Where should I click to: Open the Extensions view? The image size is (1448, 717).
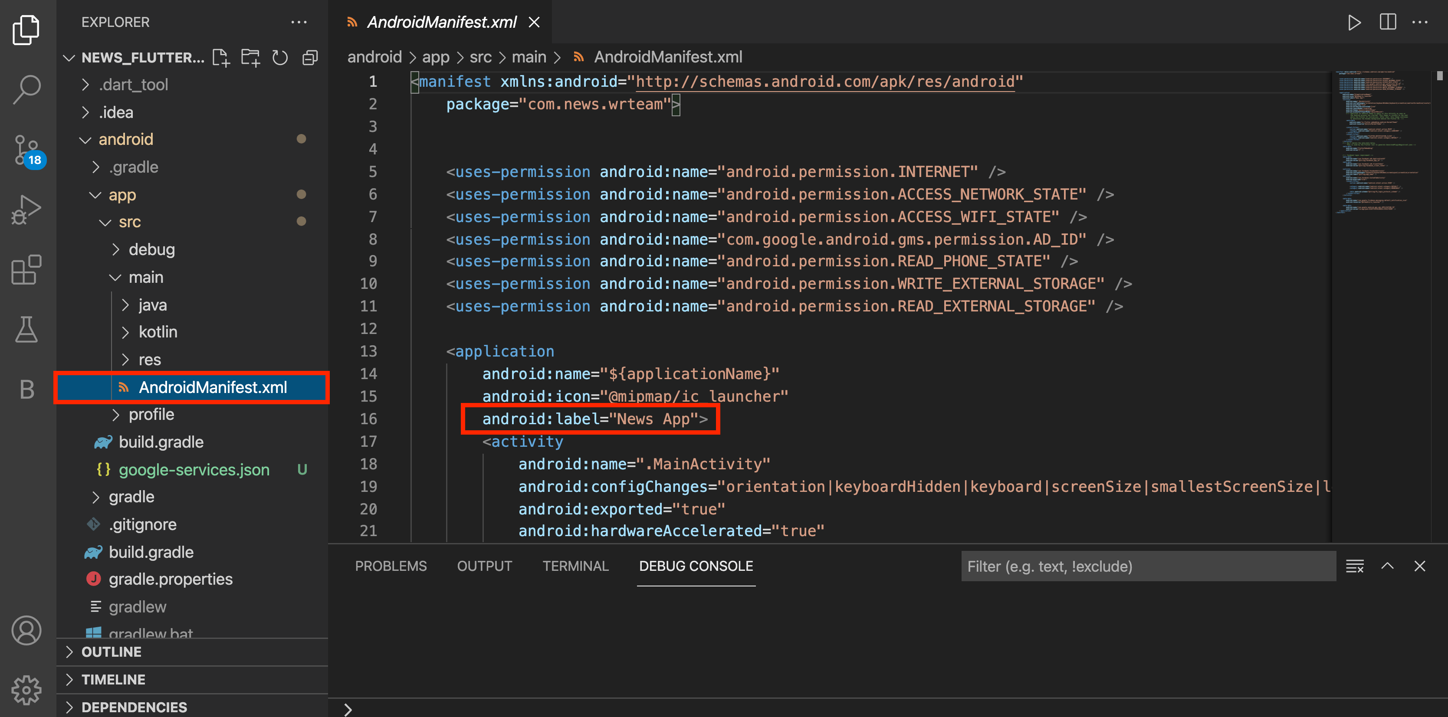point(26,270)
